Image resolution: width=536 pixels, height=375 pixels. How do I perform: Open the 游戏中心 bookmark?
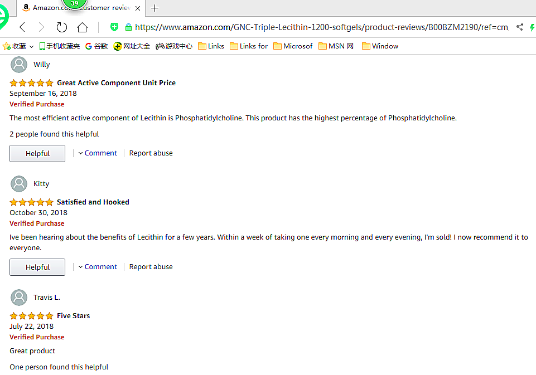coord(174,46)
